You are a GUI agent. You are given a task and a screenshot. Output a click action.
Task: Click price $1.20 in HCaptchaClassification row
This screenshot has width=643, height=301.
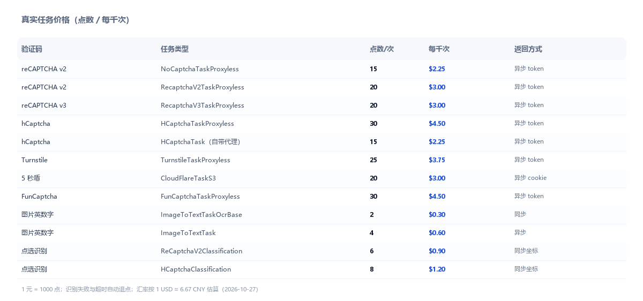437,269
